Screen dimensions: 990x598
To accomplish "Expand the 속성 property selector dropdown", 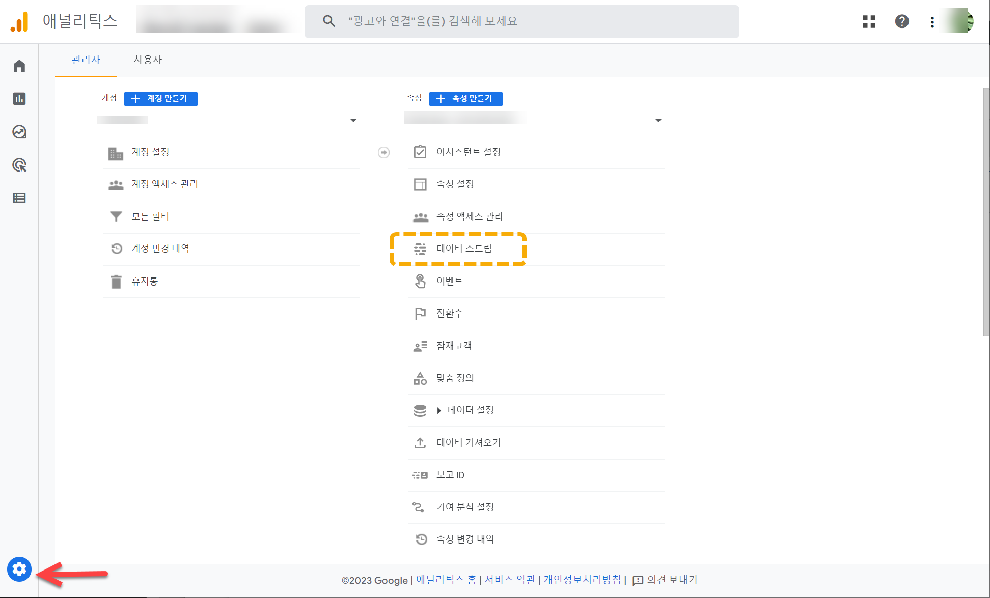I will click(x=658, y=121).
